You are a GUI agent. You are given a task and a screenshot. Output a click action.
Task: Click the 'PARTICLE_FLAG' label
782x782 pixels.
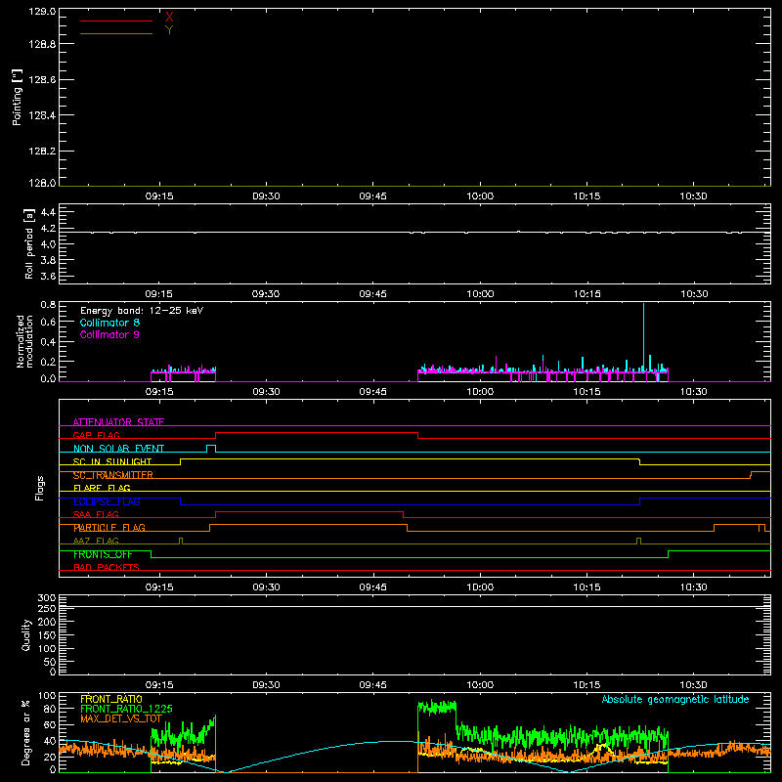pyautogui.click(x=109, y=528)
